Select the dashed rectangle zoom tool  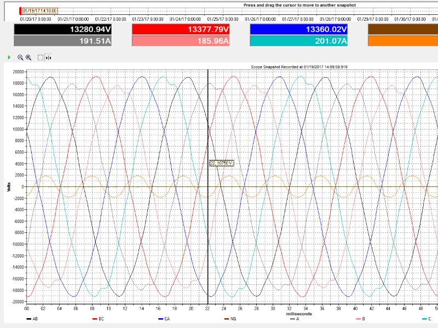41,57
